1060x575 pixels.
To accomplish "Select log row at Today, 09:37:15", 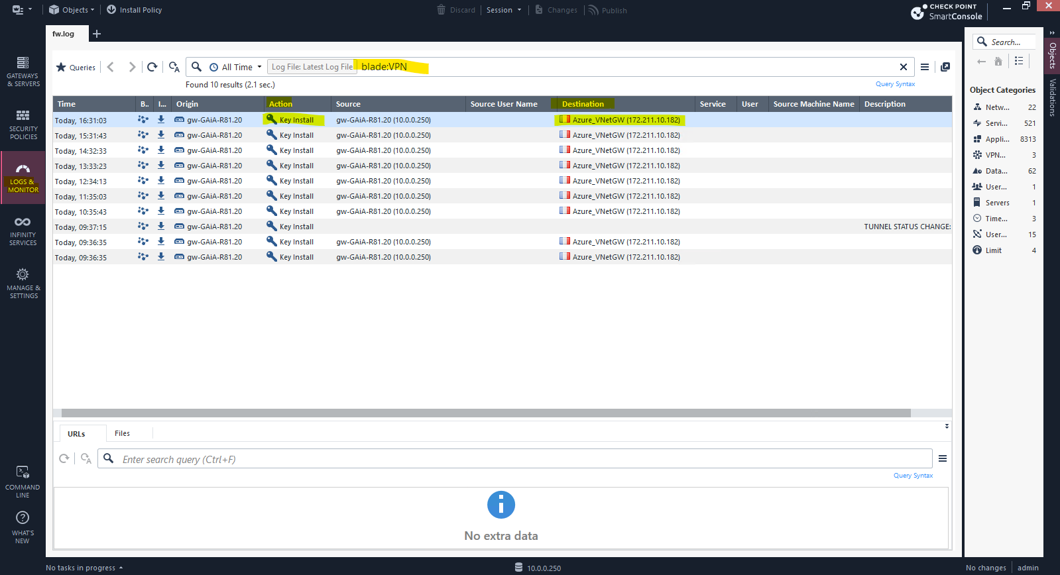I will (x=502, y=227).
